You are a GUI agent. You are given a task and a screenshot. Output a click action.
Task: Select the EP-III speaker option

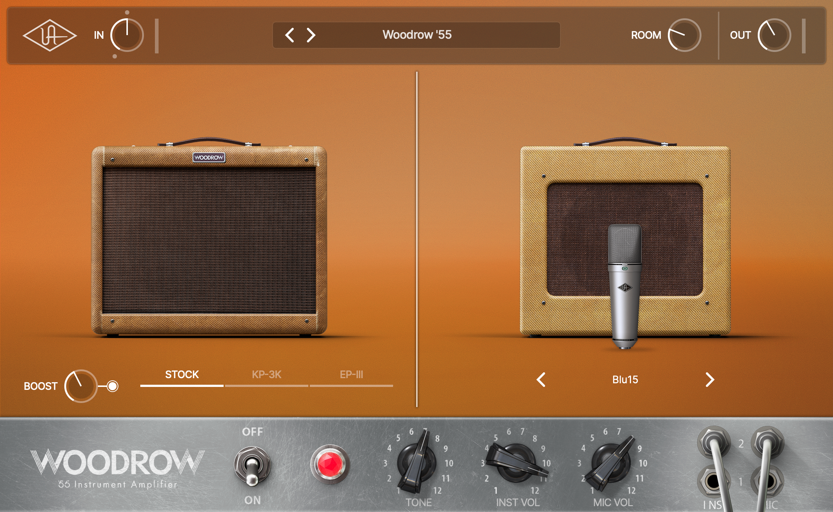351,374
